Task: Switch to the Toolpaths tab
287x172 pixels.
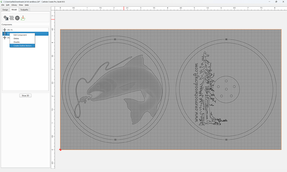Action: click(x=25, y=10)
